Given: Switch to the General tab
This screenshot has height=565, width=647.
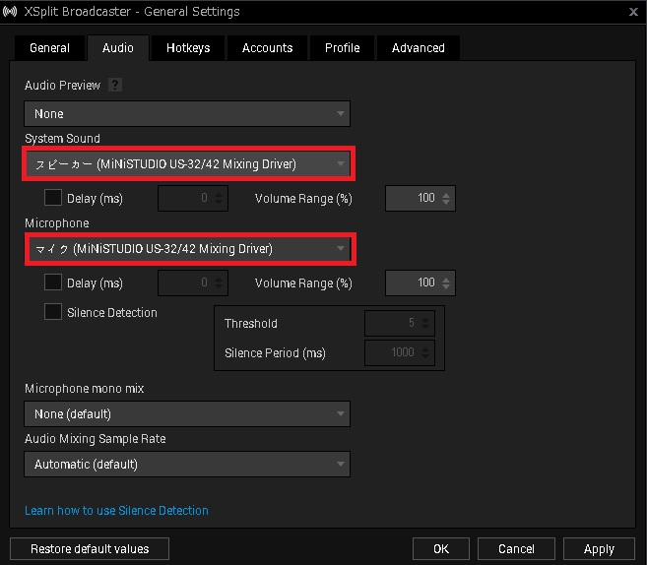Looking at the screenshot, I should pos(49,48).
